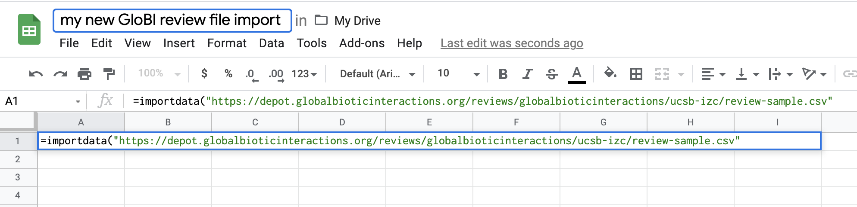The height and width of the screenshot is (207, 857).
Task: Toggle Bold formatting
Action: click(503, 74)
